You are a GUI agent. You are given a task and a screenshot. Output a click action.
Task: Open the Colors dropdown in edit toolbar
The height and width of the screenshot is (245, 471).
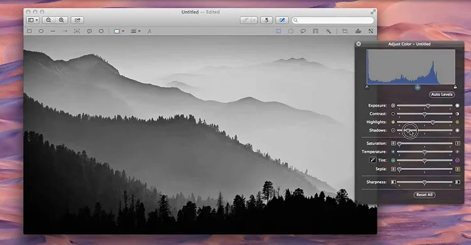tap(119, 31)
